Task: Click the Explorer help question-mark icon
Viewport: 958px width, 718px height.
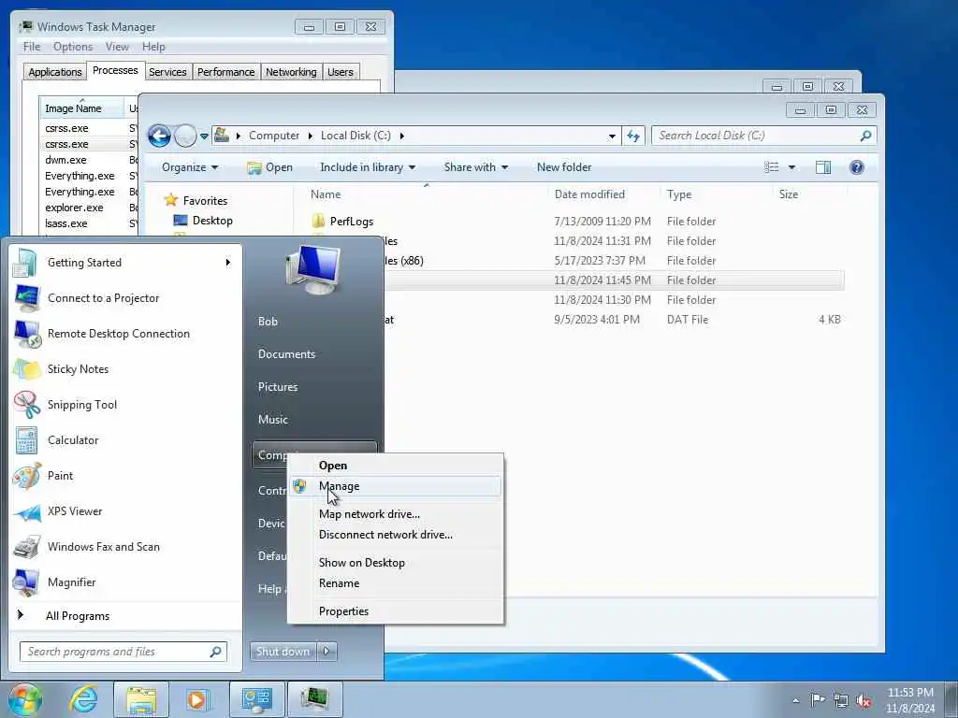Action: pos(857,167)
